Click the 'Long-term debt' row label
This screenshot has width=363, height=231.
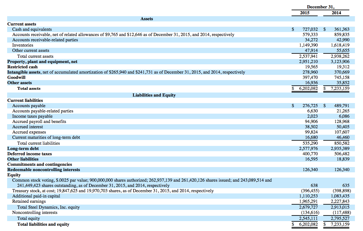(x=23, y=149)
